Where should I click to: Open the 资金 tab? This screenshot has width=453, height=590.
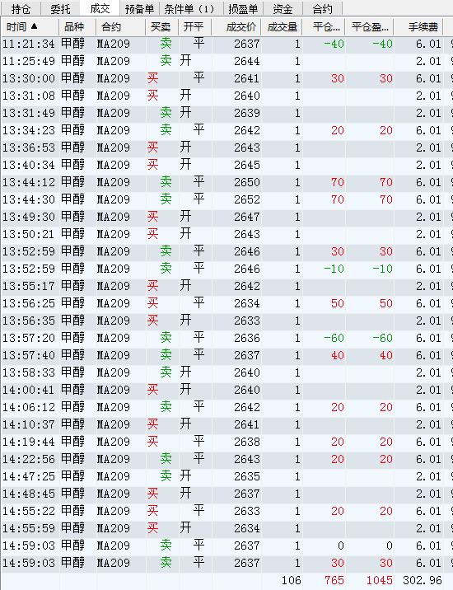[x=283, y=9]
